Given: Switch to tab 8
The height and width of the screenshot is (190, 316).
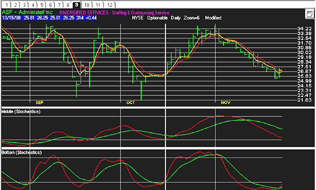Looking at the screenshot, I should [x=67, y=5].
